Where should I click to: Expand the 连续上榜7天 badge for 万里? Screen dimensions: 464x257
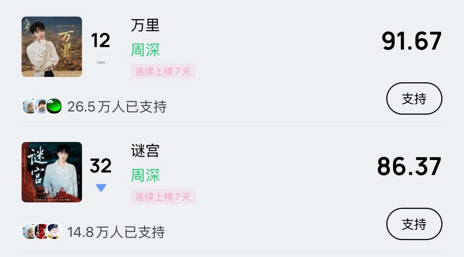[163, 71]
